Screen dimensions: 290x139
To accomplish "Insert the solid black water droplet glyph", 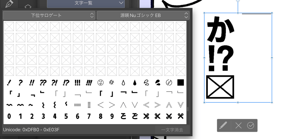I will coord(135,82).
